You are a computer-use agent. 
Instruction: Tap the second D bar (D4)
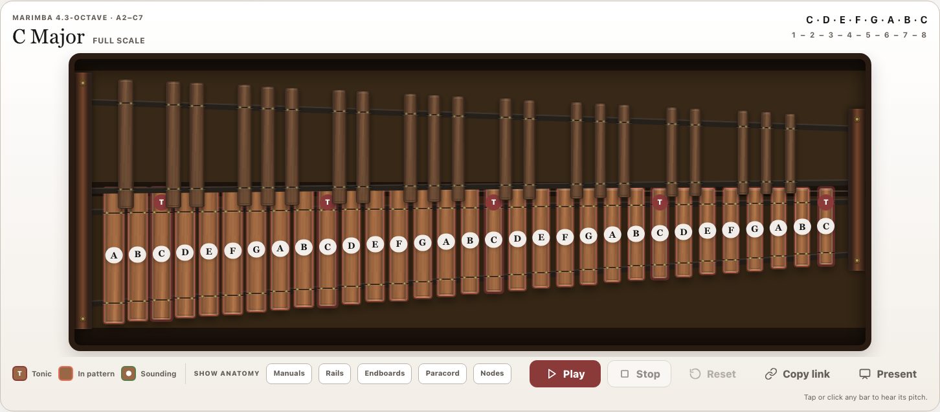tap(351, 246)
